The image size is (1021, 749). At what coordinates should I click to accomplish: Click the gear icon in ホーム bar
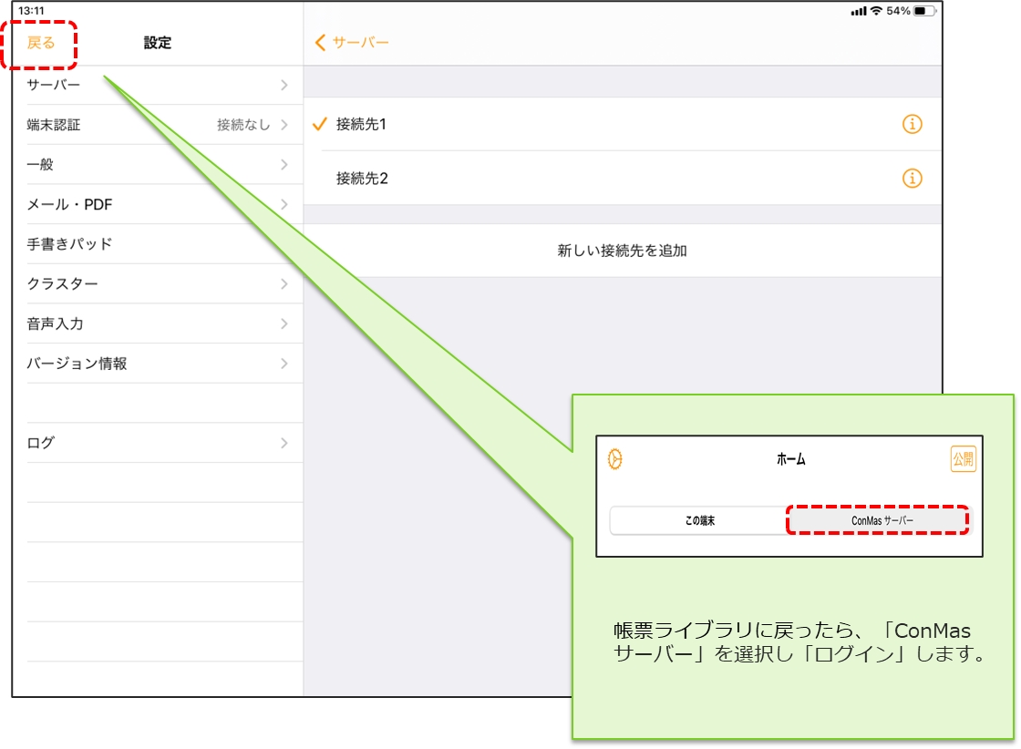(615, 459)
